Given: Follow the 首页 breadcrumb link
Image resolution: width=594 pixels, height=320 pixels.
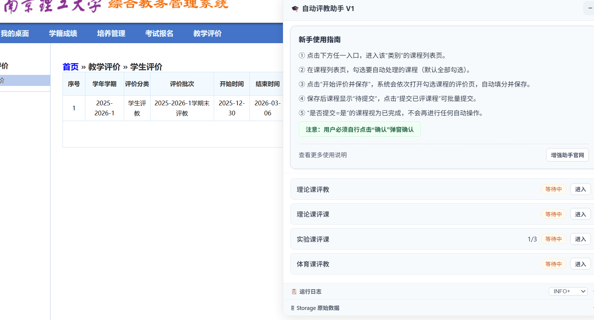Looking at the screenshot, I should [x=70, y=67].
